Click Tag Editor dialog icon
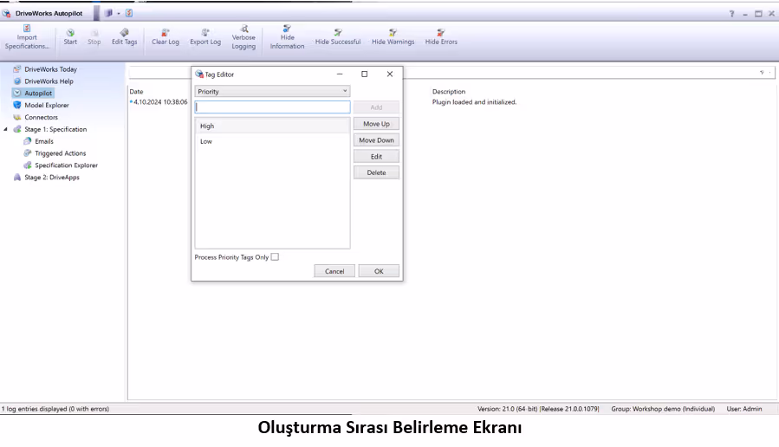779x447 pixels. [x=199, y=74]
